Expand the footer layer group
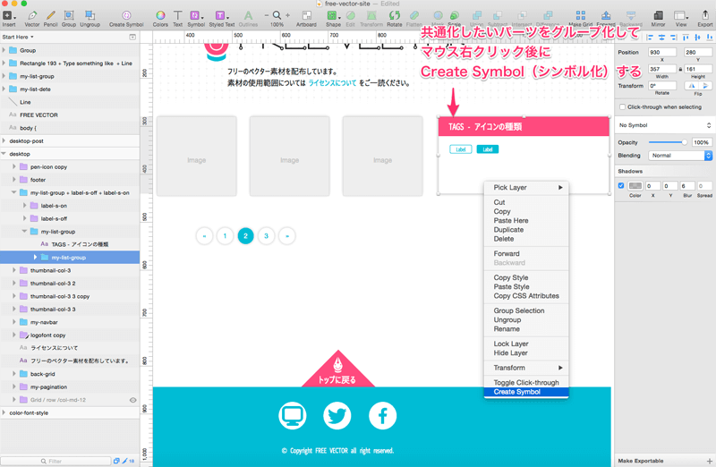716x467 pixels. (14, 180)
